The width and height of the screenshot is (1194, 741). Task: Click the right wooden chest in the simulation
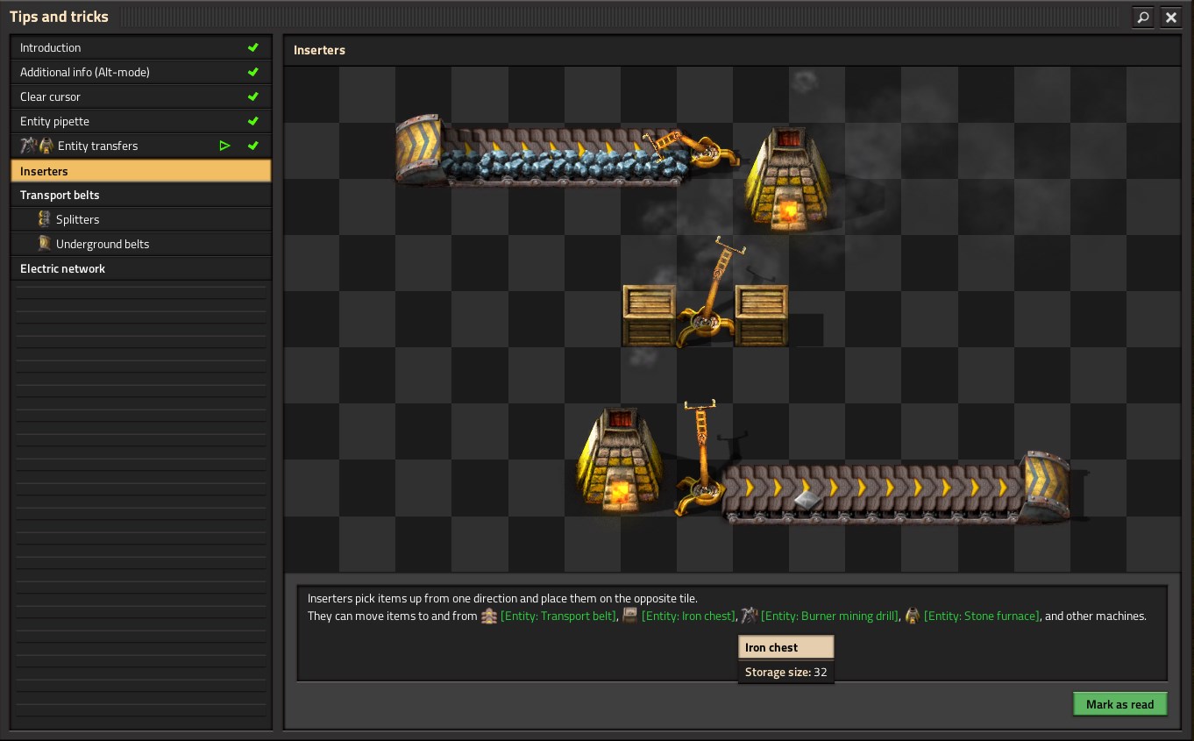(x=761, y=314)
